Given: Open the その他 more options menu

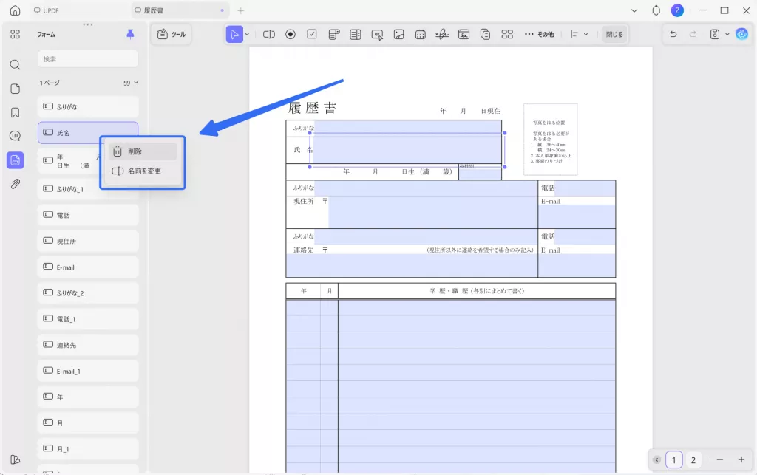Looking at the screenshot, I should coord(539,34).
